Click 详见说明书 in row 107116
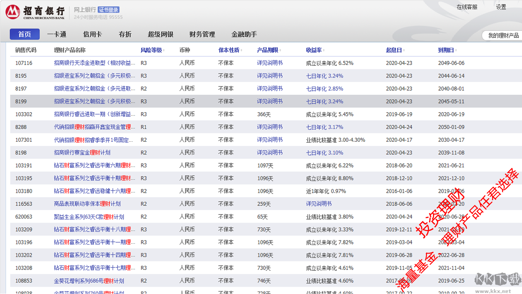The image size is (522, 294). (270, 63)
